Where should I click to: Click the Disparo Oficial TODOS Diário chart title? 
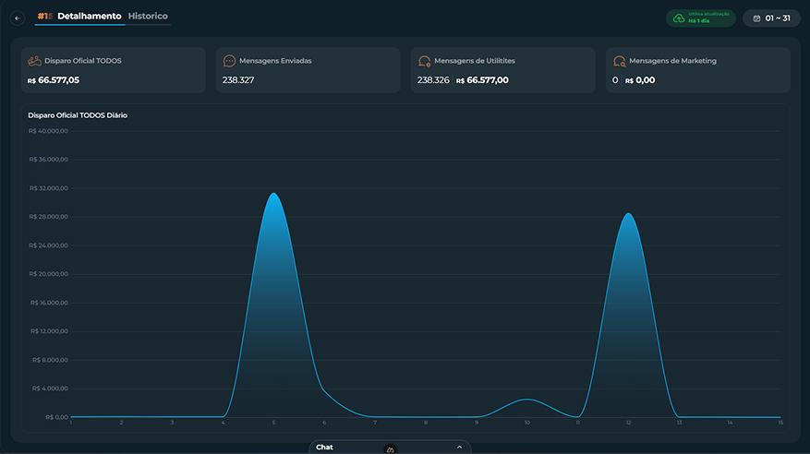coord(78,115)
